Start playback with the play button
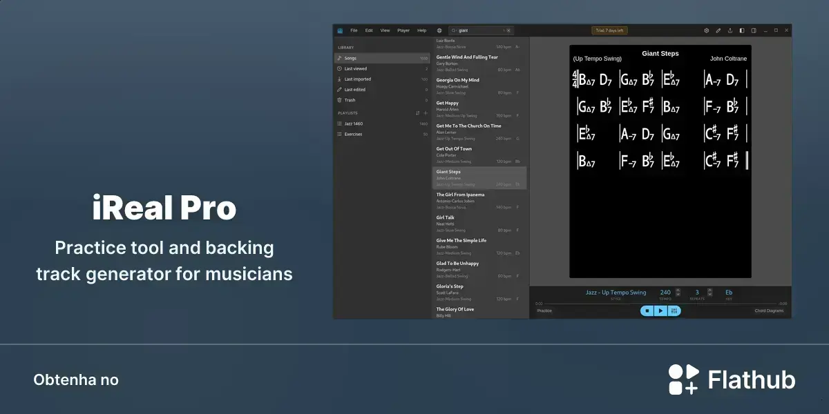Viewport: 829px width, 414px height. point(660,311)
